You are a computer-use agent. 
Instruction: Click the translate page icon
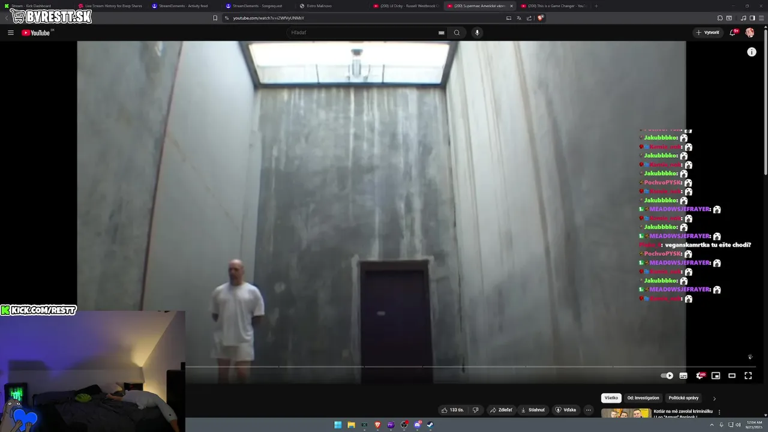pyautogui.click(x=519, y=18)
